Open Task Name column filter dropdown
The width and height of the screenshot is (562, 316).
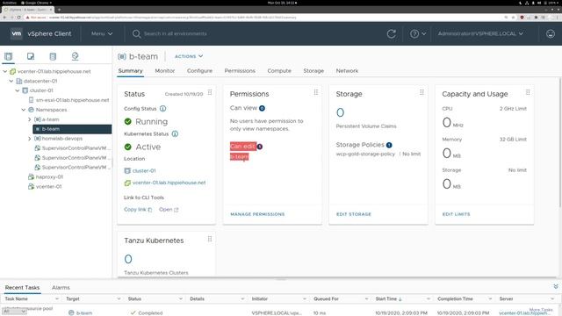56,298
